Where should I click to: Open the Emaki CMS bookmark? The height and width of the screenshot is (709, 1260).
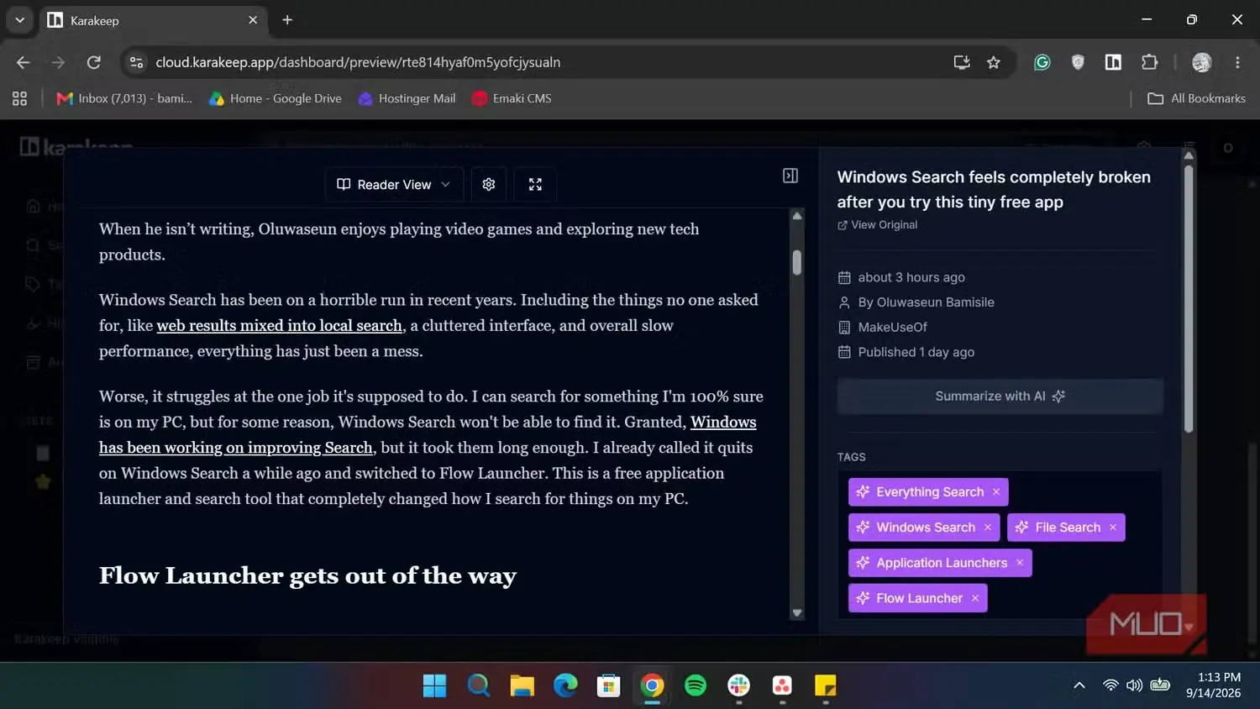(512, 98)
